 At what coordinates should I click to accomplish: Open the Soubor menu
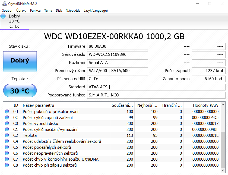click(7, 11)
